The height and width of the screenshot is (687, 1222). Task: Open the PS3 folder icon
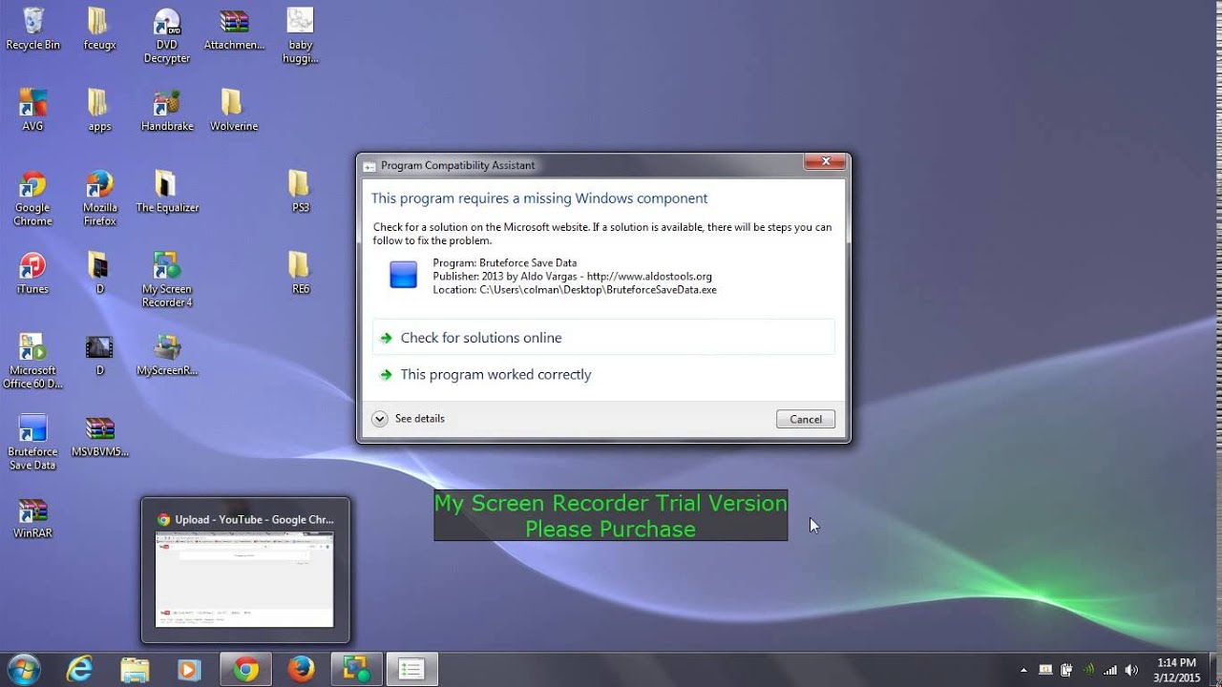(300, 191)
